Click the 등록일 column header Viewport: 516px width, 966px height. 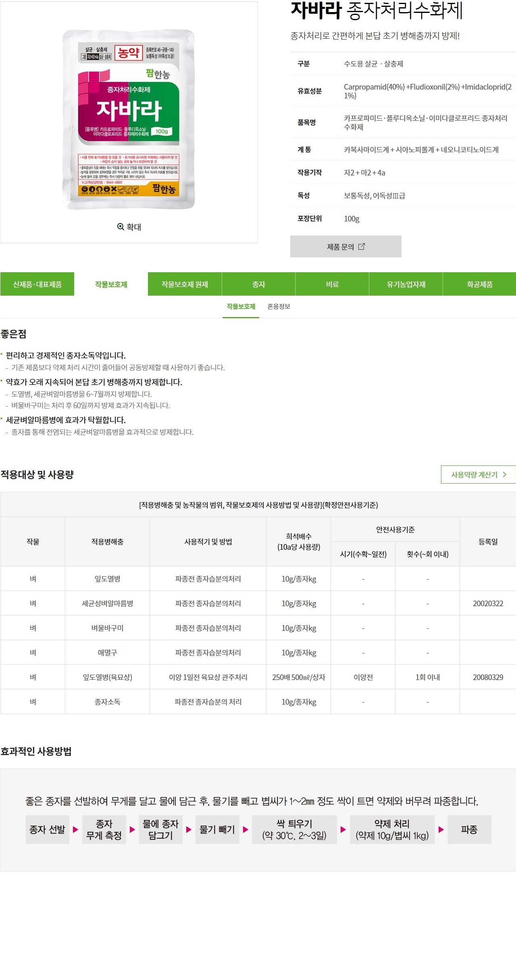tap(488, 542)
